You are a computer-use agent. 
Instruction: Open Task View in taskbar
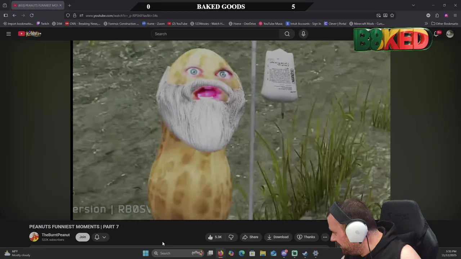coord(210,253)
